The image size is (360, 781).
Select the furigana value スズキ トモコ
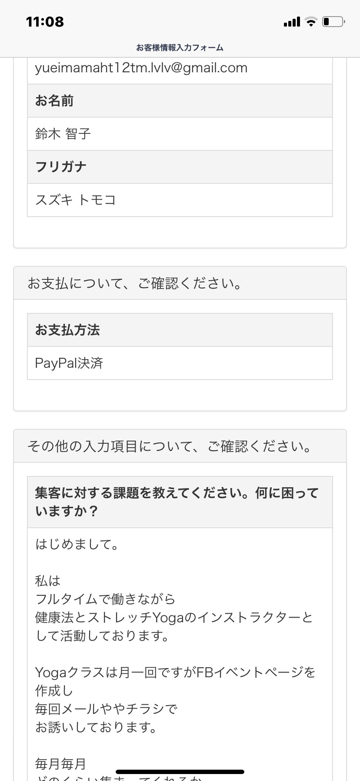tap(76, 200)
